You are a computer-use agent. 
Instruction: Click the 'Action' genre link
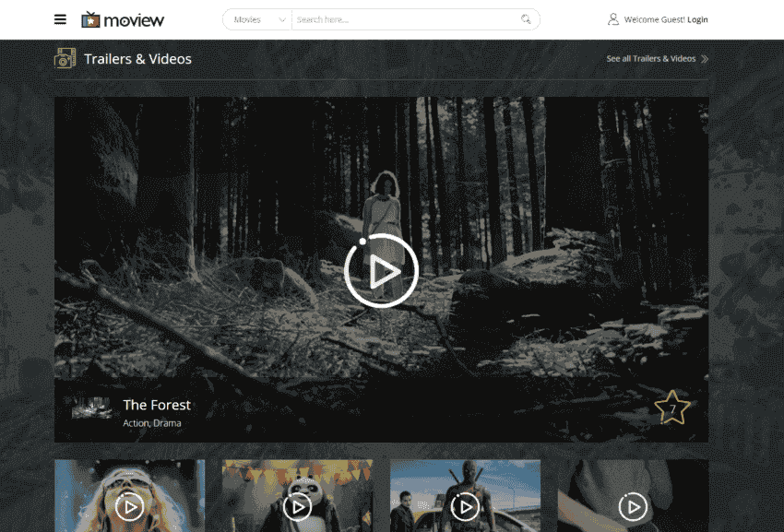pos(136,423)
